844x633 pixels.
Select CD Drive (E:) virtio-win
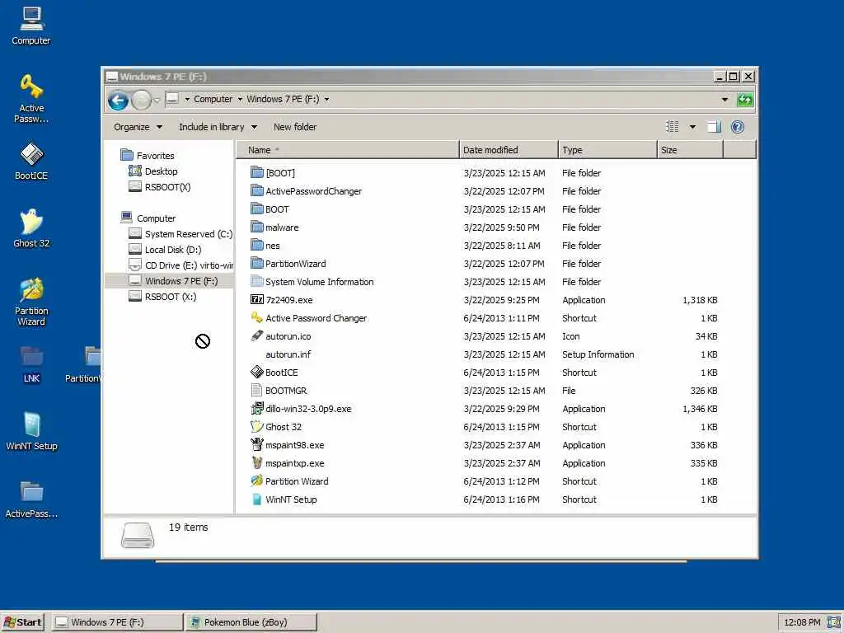[181, 265]
